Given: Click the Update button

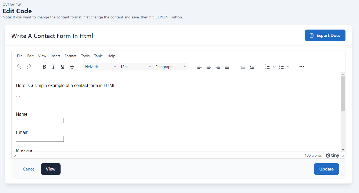Looking at the screenshot, I should pos(326,169).
